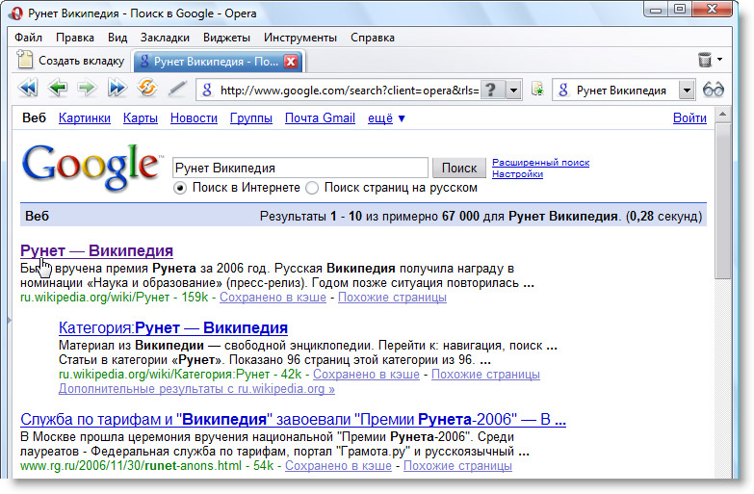Click the Google search query input field
Screen dimensions: 754x494
coord(300,168)
